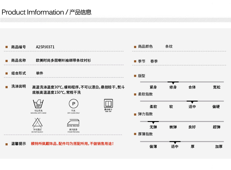Click the 版型 section label
Screen dimensions: 231x170
tap(142, 76)
